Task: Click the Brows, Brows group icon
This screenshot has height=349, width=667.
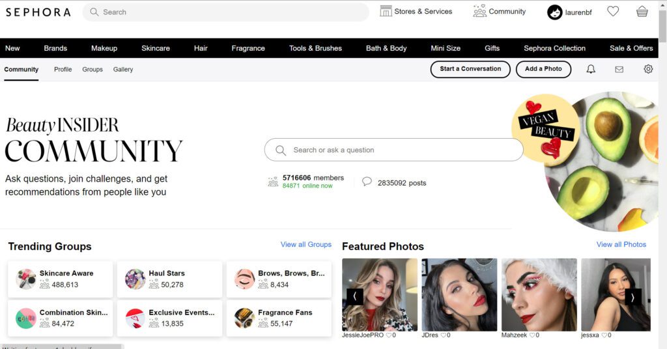Action: point(245,279)
